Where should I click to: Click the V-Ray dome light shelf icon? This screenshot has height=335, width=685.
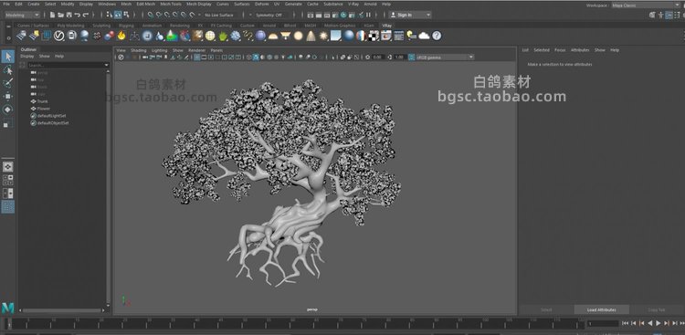click(273, 36)
